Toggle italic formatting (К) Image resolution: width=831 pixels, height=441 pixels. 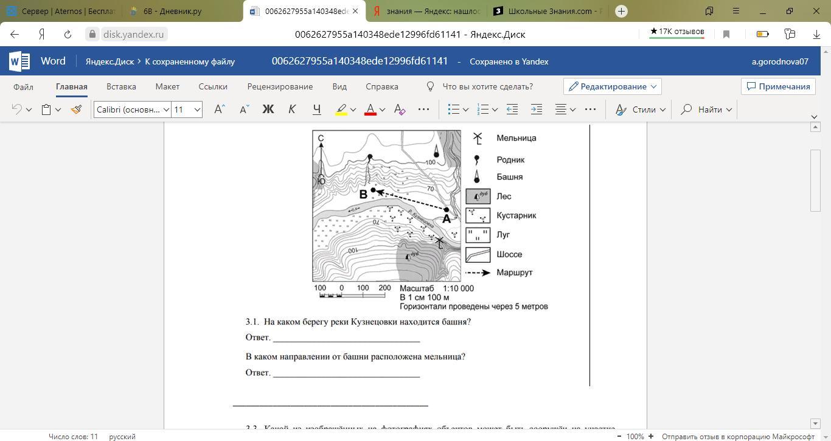[x=292, y=109]
